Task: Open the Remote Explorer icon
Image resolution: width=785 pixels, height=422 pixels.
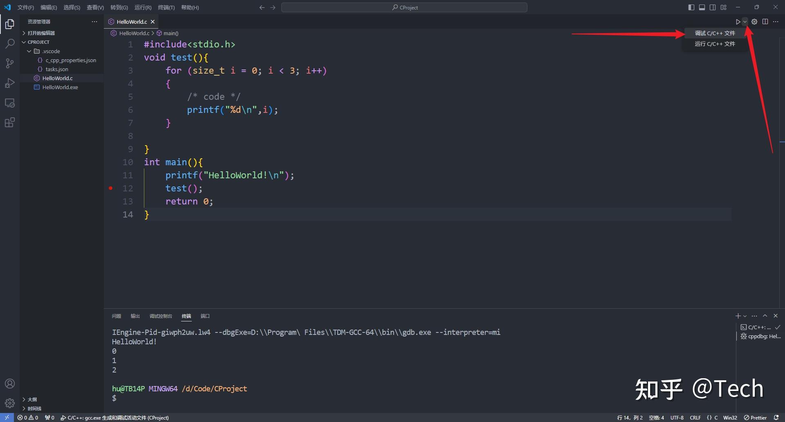Action: 9,103
